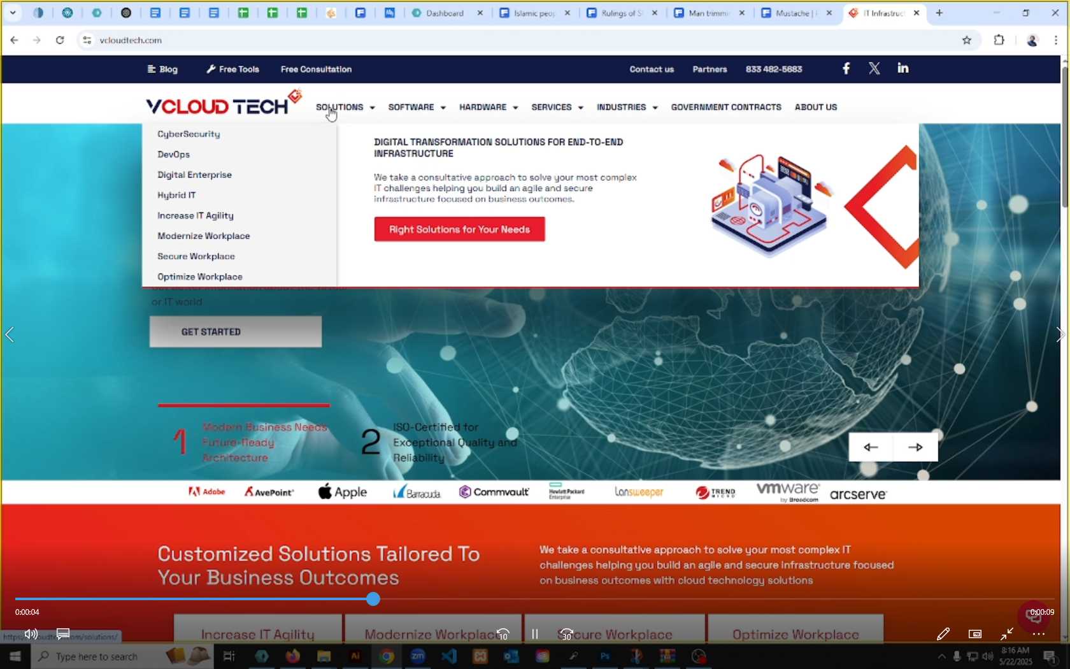The width and height of the screenshot is (1070, 669).
Task: Open Adobe Illustrator from the taskbar
Action: [x=355, y=656]
